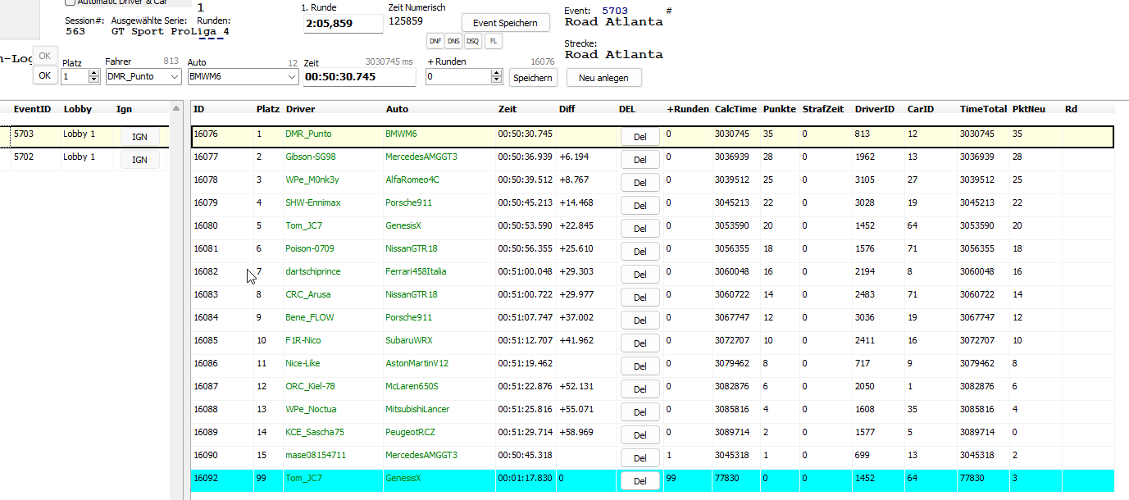
Task: Delete the Gibson-SG98 result row
Action: point(640,160)
